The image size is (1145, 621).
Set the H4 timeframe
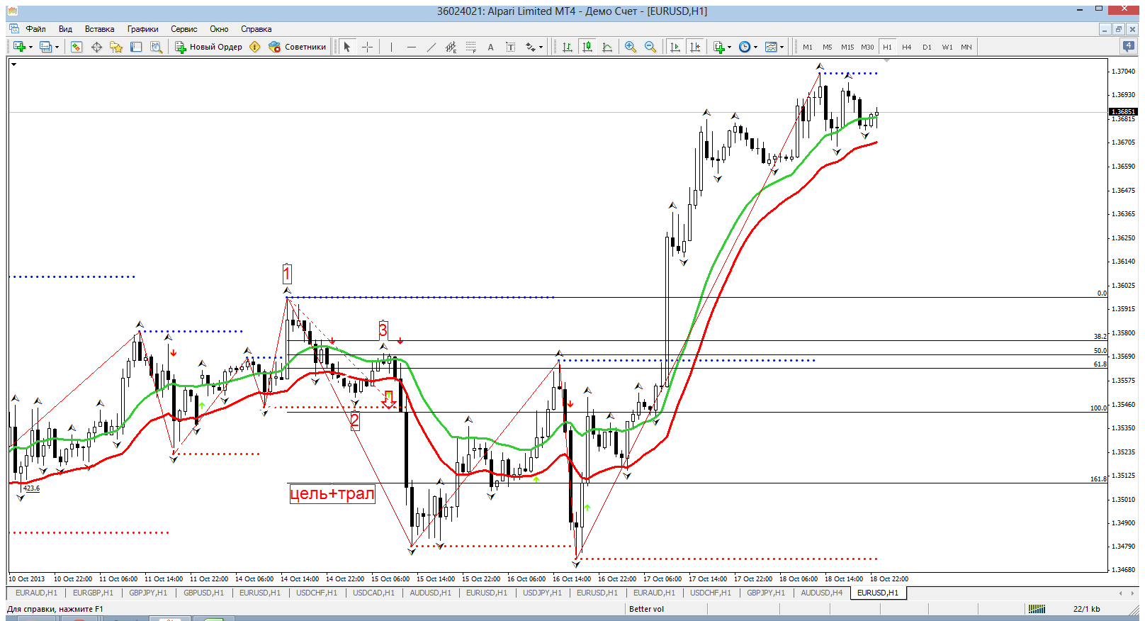907,47
